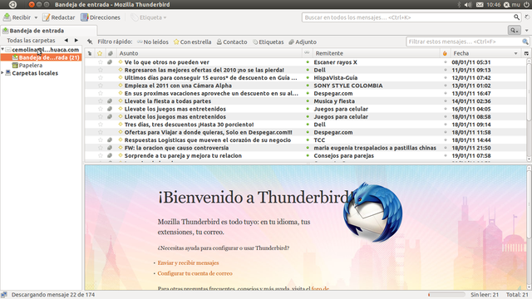This screenshot has width=532, height=299.
Task: Click the download progress bar in status bar
Action: click(446, 295)
